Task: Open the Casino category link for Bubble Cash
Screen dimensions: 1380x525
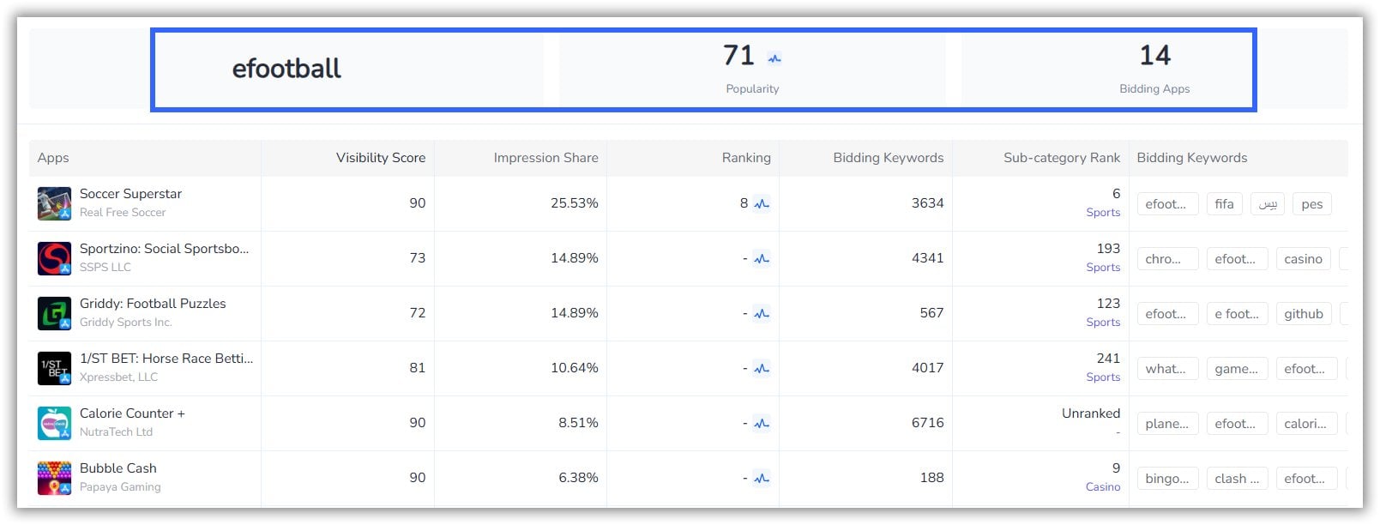Action: (x=1103, y=487)
